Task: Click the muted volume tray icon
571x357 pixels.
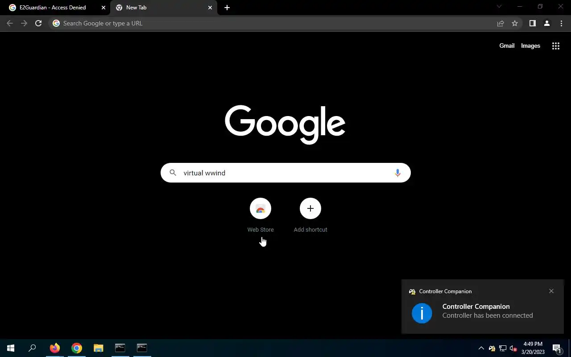Action: point(513,348)
